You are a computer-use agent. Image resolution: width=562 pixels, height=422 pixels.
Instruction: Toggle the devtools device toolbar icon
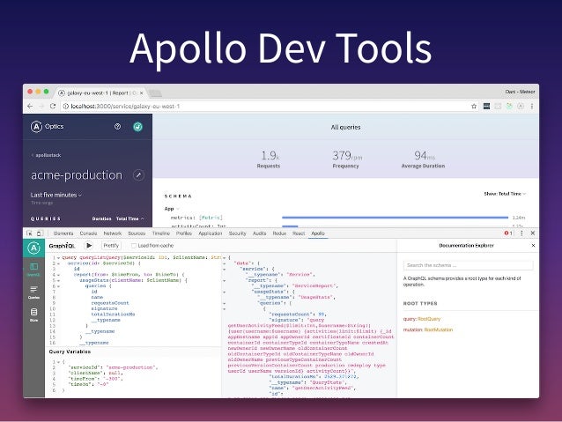coord(39,233)
